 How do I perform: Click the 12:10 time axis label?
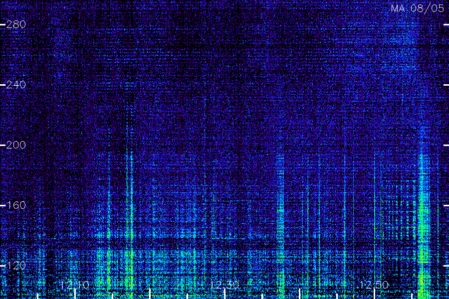(x=75, y=285)
